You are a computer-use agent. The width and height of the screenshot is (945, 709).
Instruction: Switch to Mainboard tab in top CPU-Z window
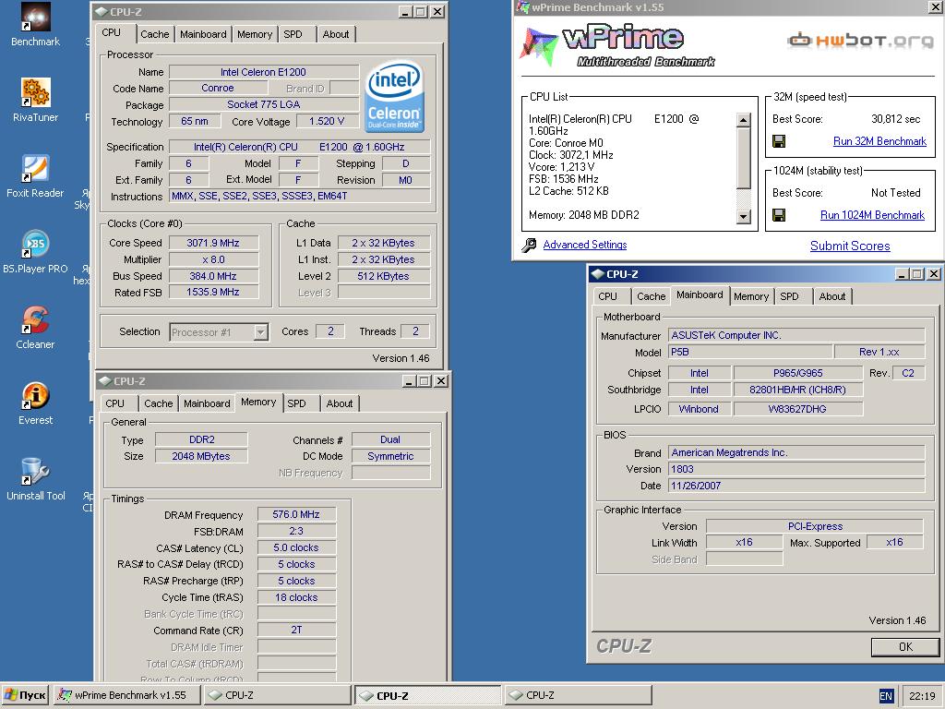pos(203,34)
